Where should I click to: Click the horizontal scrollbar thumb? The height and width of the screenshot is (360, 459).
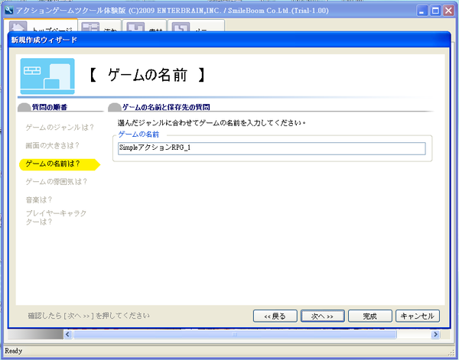pos(235,334)
